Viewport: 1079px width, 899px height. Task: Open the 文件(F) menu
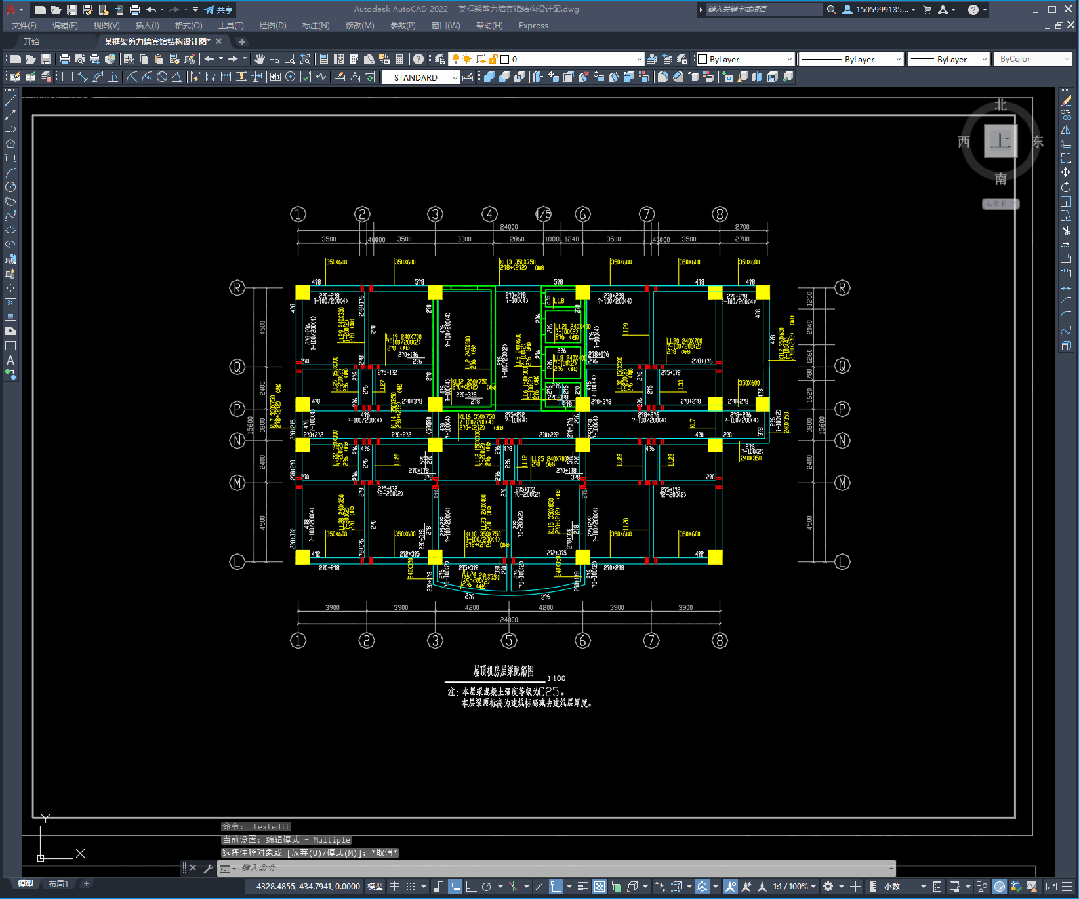coord(24,26)
